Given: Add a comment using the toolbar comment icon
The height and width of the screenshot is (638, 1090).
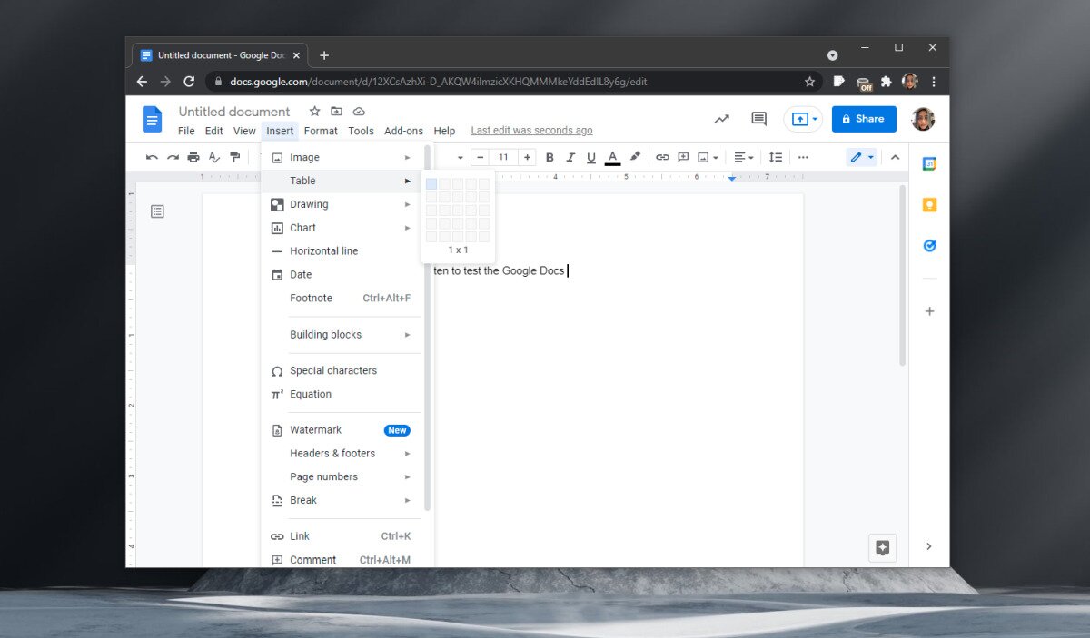Looking at the screenshot, I should pyautogui.click(x=684, y=156).
